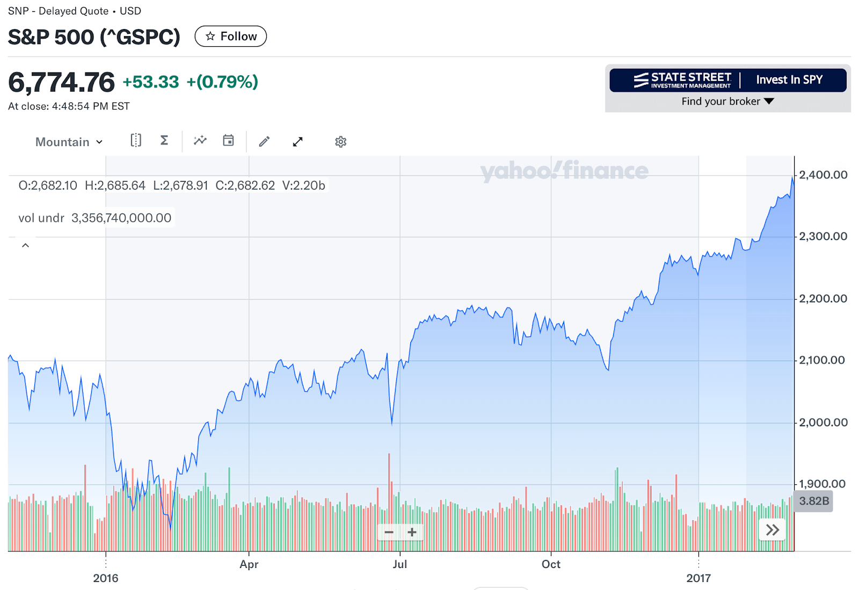
Task: Show chart events calendar icon
Action: pos(228,141)
